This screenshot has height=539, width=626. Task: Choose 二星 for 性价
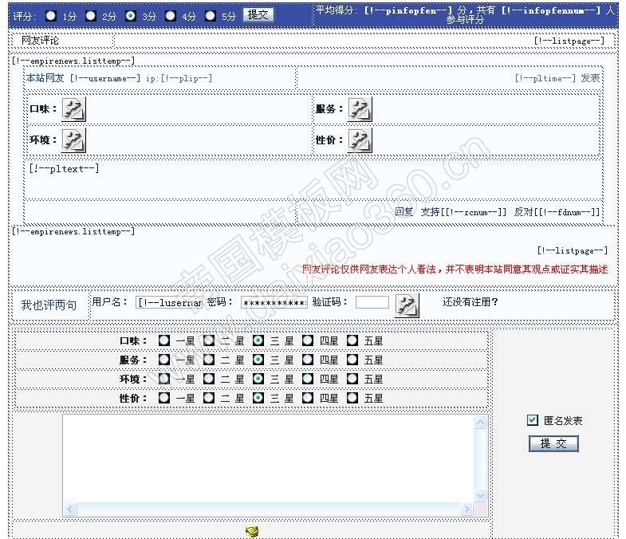click(x=209, y=398)
